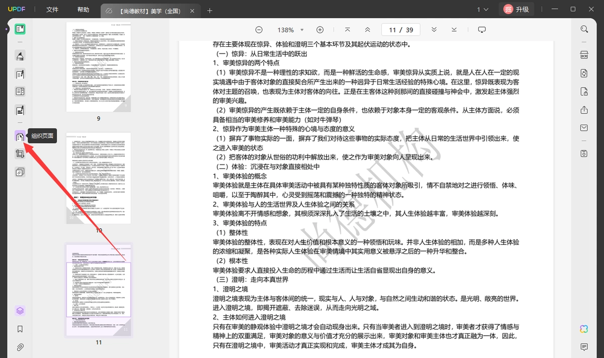
Task: Open the Fill and Sign tool icon
Action: [x=20, y=110]
